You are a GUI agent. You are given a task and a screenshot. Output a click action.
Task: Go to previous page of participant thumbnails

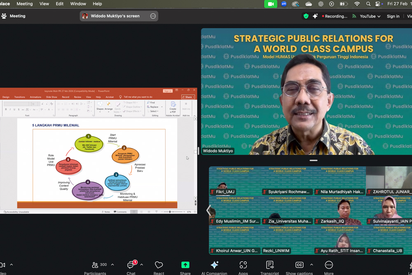pyautogui.click(x=209, y=210)
